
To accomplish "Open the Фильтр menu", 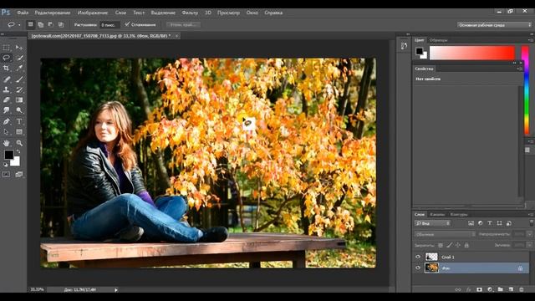I will [190, 13].
